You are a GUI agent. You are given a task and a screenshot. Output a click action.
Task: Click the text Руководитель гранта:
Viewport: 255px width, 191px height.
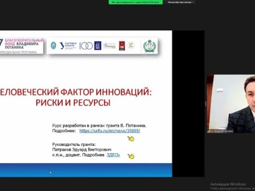pos(74,144)
